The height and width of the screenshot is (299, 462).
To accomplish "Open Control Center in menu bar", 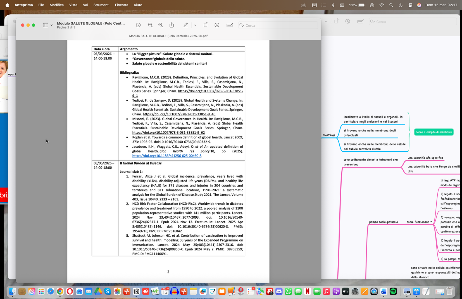I will [410, 5].
